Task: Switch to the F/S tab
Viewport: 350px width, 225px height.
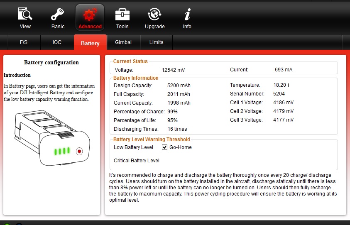Action: click(x=24, y=42)
